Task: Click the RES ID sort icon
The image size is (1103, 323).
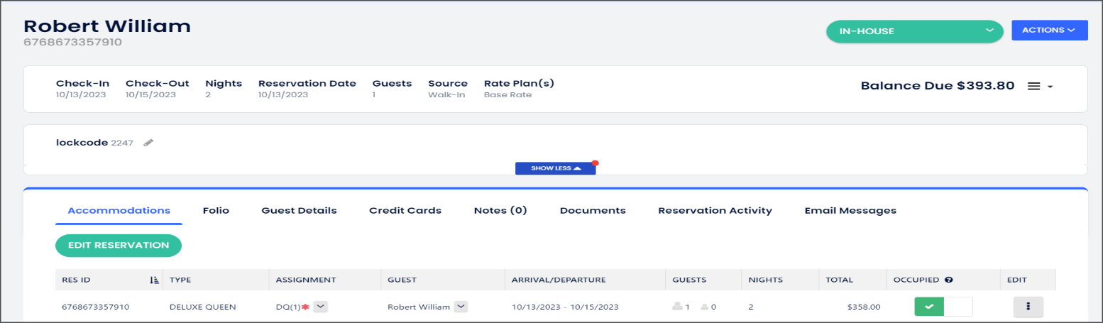Action: (154, 280)
